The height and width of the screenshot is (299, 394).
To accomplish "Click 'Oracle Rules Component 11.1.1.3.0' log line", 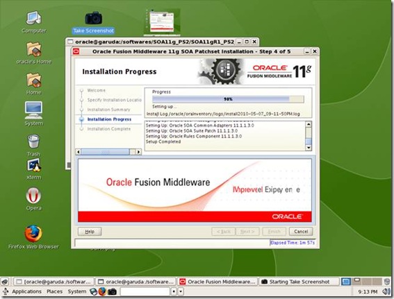I will [x=194, y=136].
